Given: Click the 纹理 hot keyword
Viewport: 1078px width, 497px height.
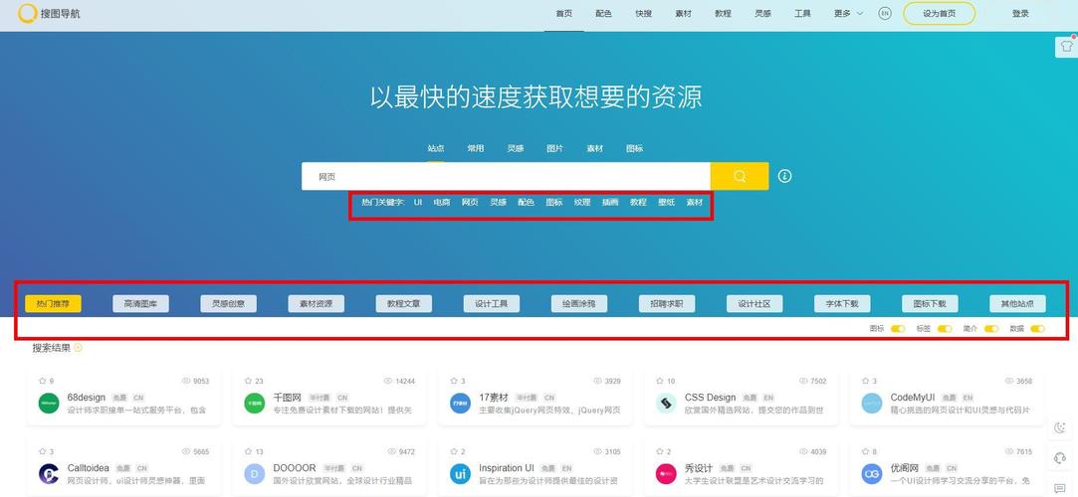Looking at the screenshot, I should 582,203.
